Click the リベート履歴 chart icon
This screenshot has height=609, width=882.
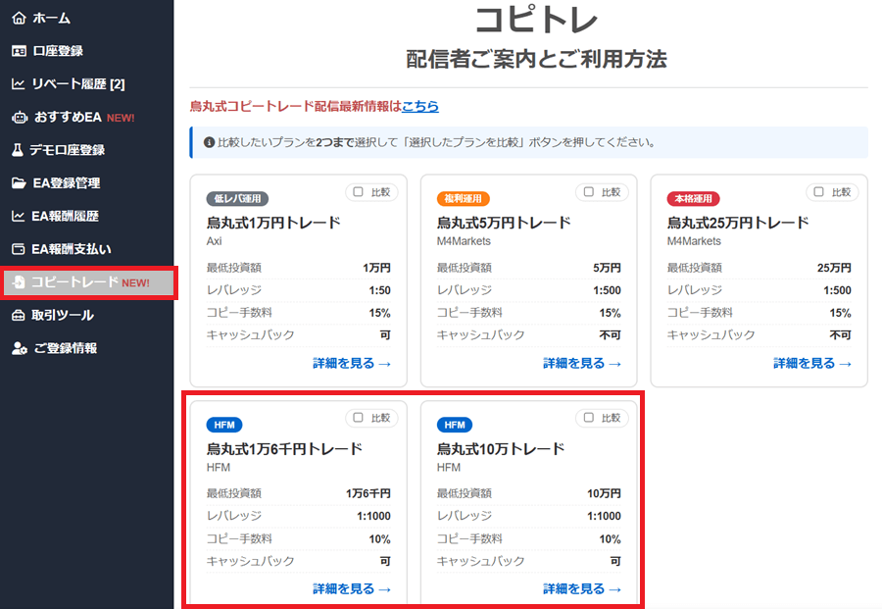(19, 84)
